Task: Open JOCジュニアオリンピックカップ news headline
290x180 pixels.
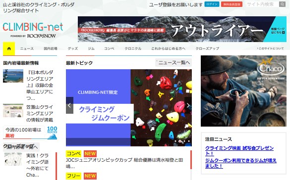Action: [x=124, y=163]
